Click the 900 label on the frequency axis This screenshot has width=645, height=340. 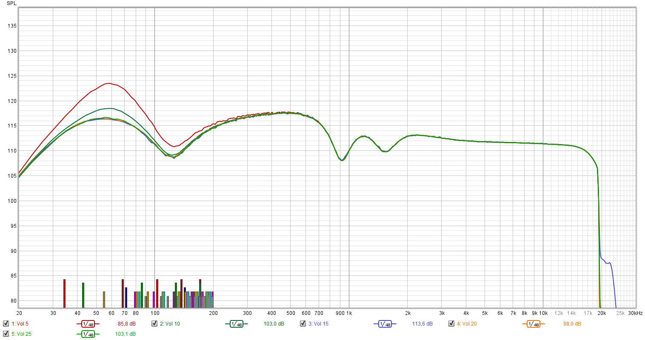click(340, 313)
